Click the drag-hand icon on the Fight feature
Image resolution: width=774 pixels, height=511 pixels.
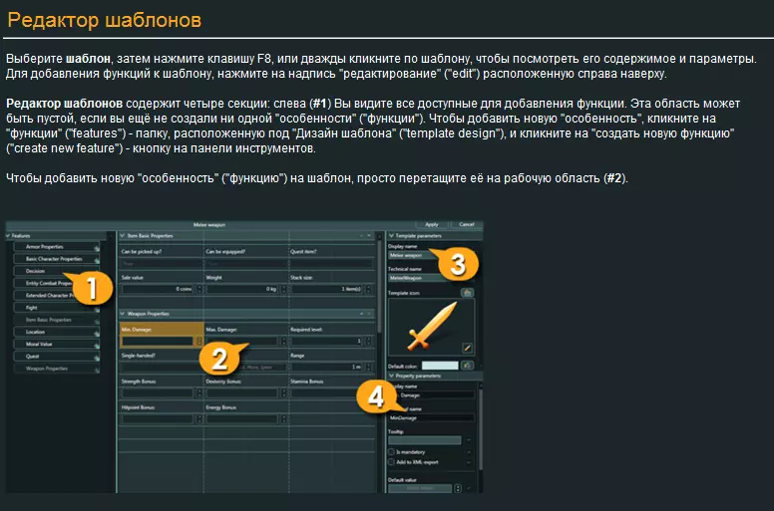click(97, 310)
